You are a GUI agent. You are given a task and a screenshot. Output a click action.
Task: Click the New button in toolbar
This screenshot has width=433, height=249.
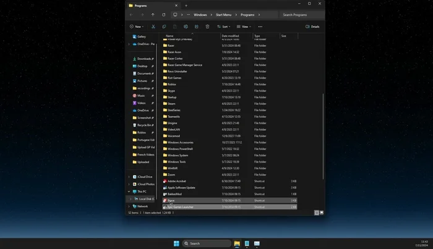(x=137, y=27)
